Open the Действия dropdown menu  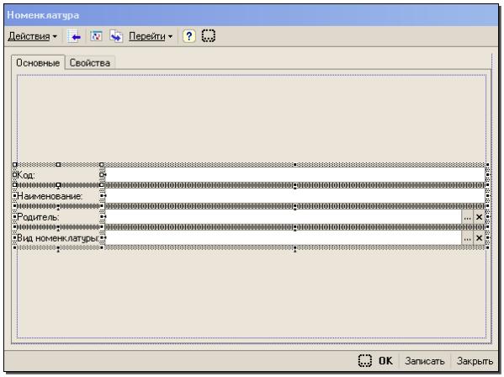33,36
